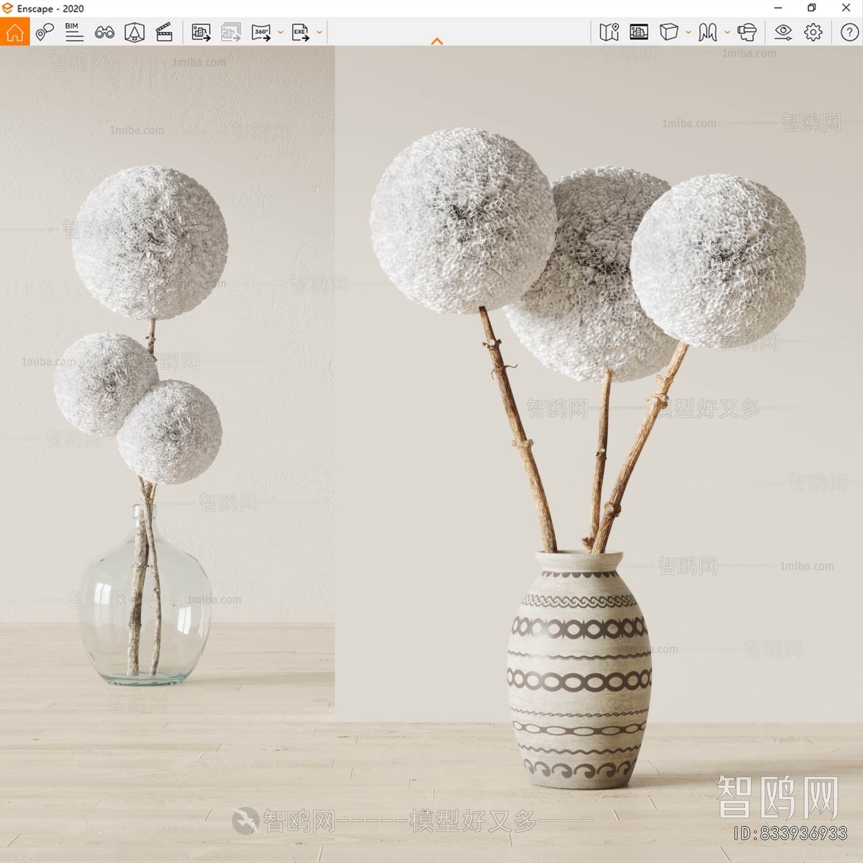Enable the Virtual Reality headset
Image resolution: width=863 pixels, height=863 pixels.
(747, 32)
